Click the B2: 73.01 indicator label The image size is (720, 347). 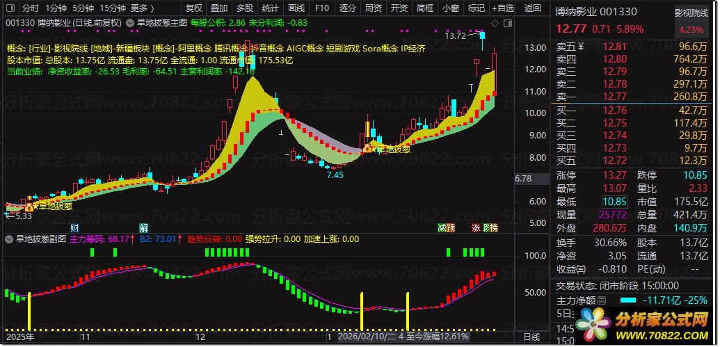click(159, 239)
